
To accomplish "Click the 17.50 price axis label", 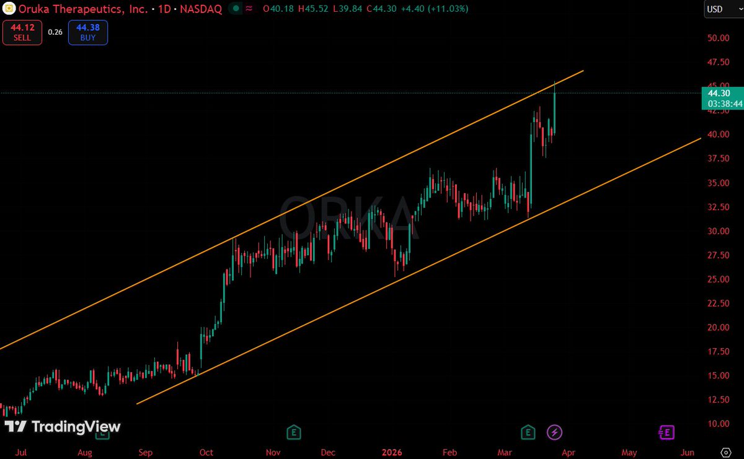I will [x=717, y=351].
